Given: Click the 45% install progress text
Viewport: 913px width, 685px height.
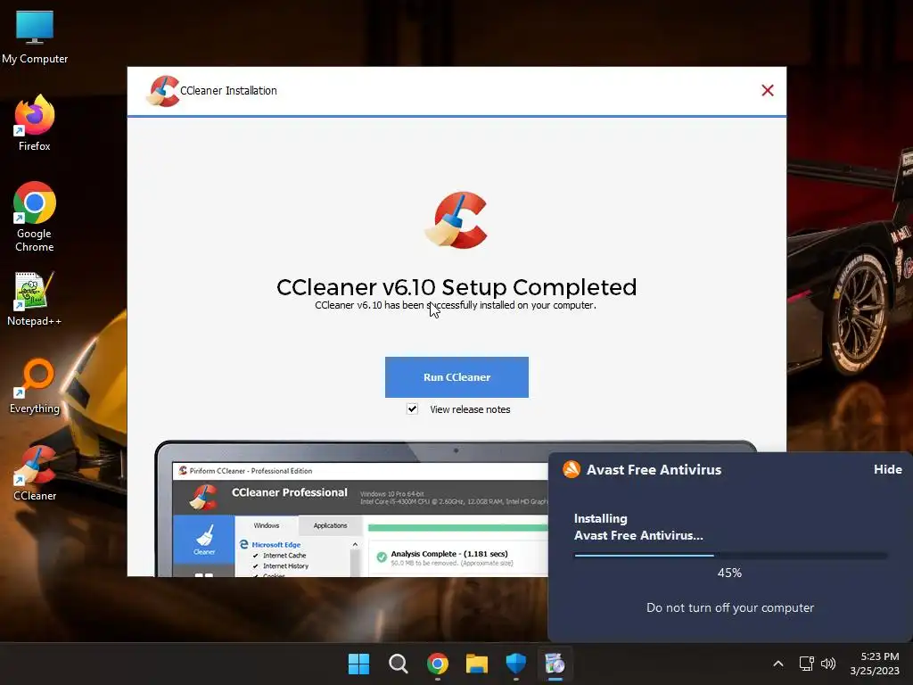Looking at the screenshot, I should [729, 574].
